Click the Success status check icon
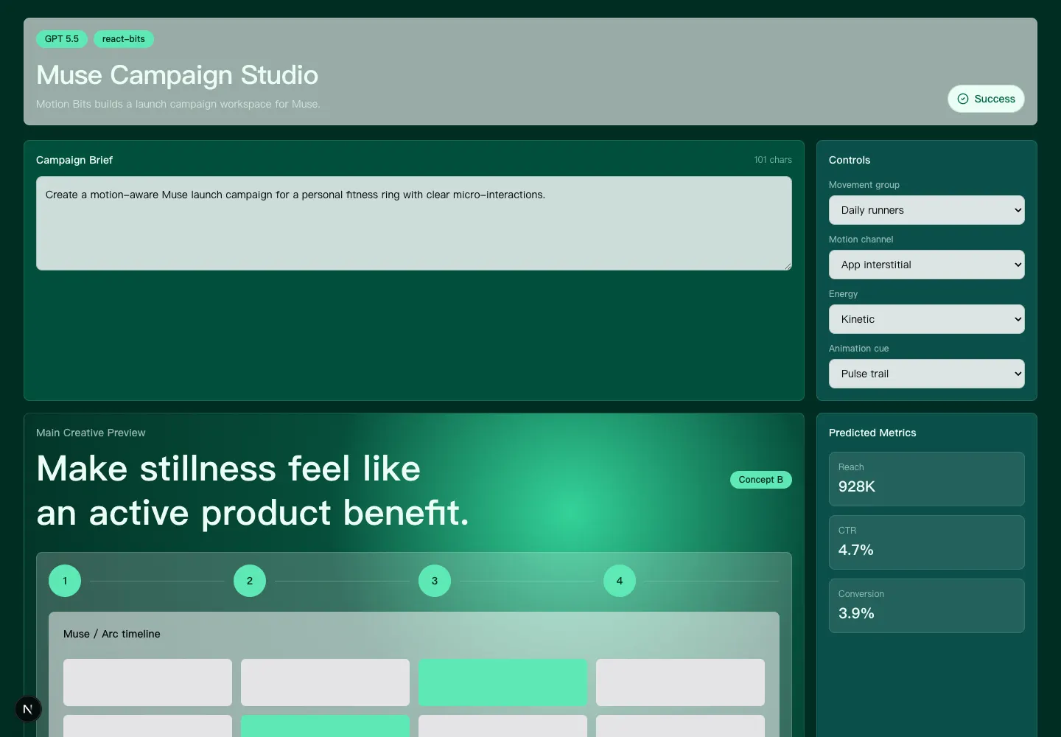Viewport: 1061px width, 737px height. click(x=963, y=99)
